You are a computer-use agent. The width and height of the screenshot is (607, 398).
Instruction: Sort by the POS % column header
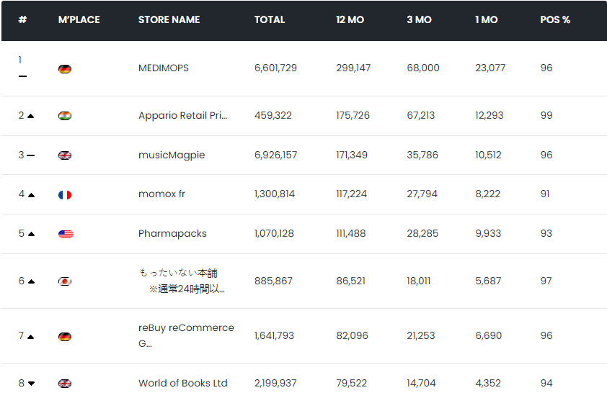pos(554,19)
